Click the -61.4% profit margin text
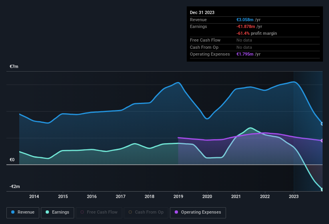The height and width of the screenshot is (224, 329). point(256,33)
